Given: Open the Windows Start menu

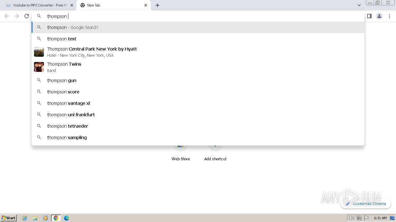Looking at the screenshot, I should coord(9,218).
